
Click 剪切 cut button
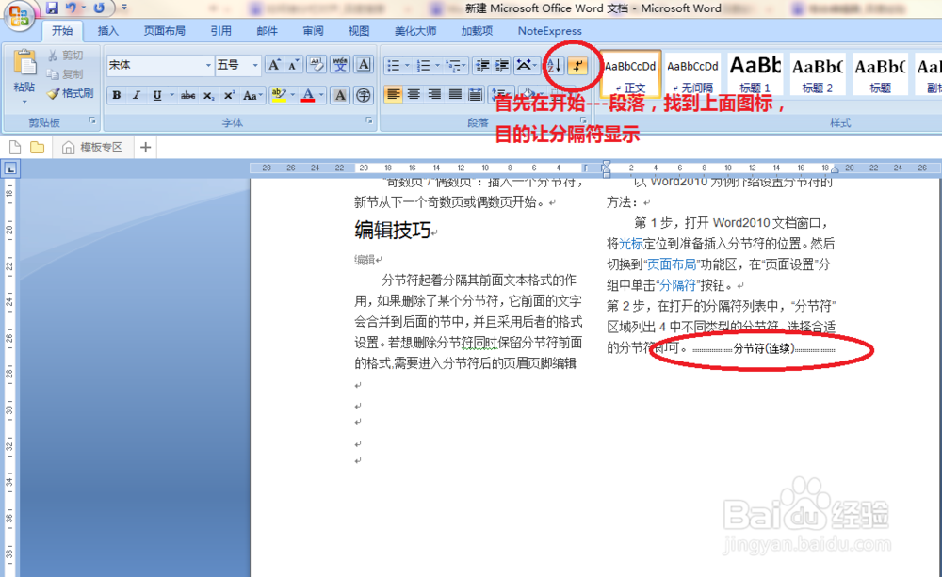tap(66, 56)
